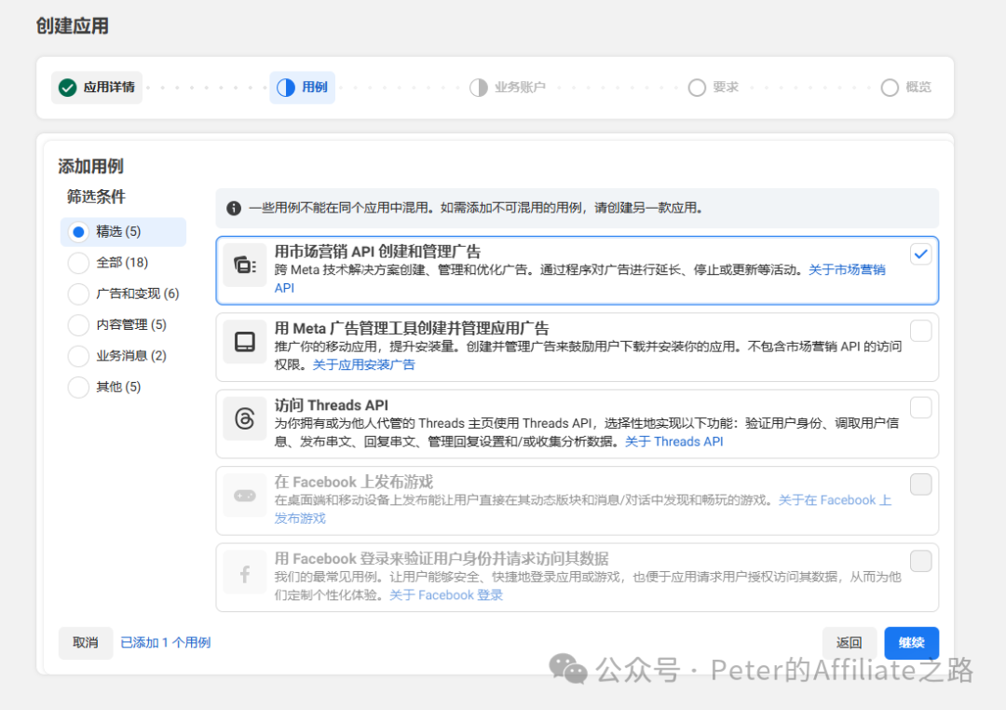Screen dimensions: 1006x710
Task: Switch to the 用例 step tab
Action: (x=302, y=87)
